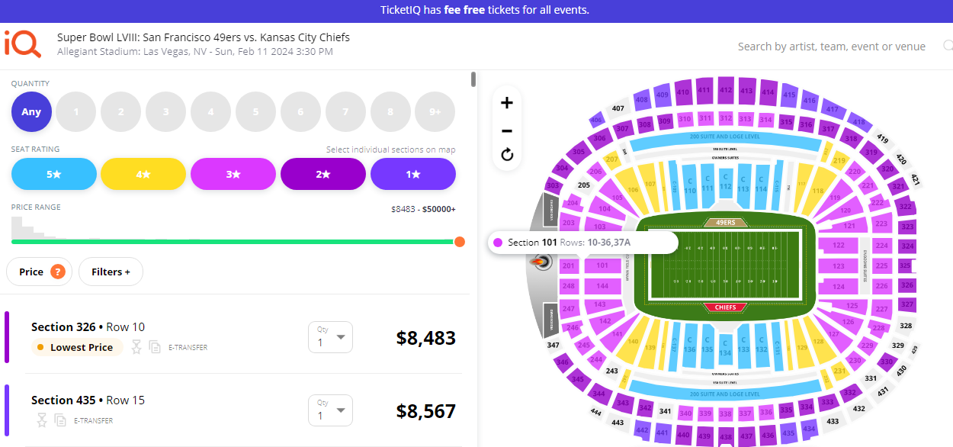Open Qty dropdown for Section 326 listing
The image size is (953, 447).
click(x=330, y=337)
